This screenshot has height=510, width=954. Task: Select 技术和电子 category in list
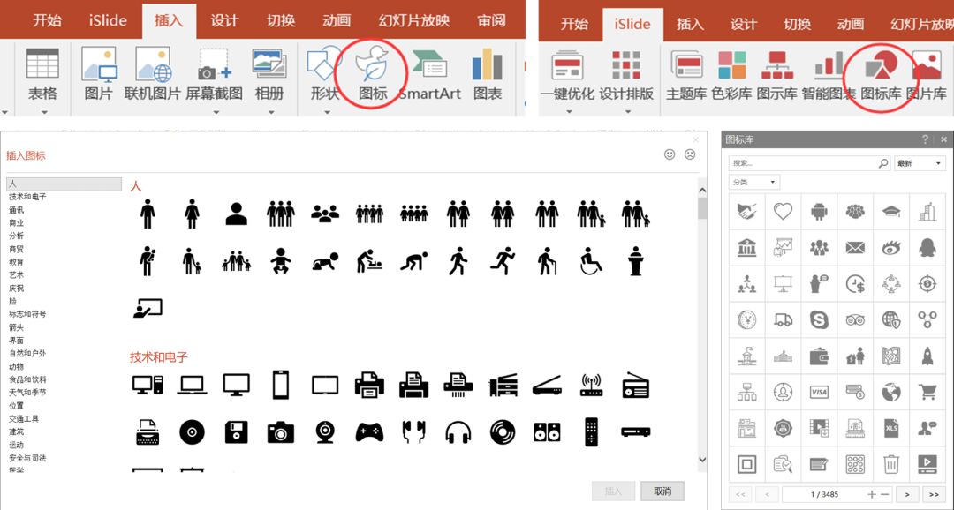point(27,197)
